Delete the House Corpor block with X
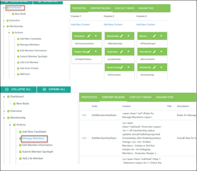 tap(129, 67)
